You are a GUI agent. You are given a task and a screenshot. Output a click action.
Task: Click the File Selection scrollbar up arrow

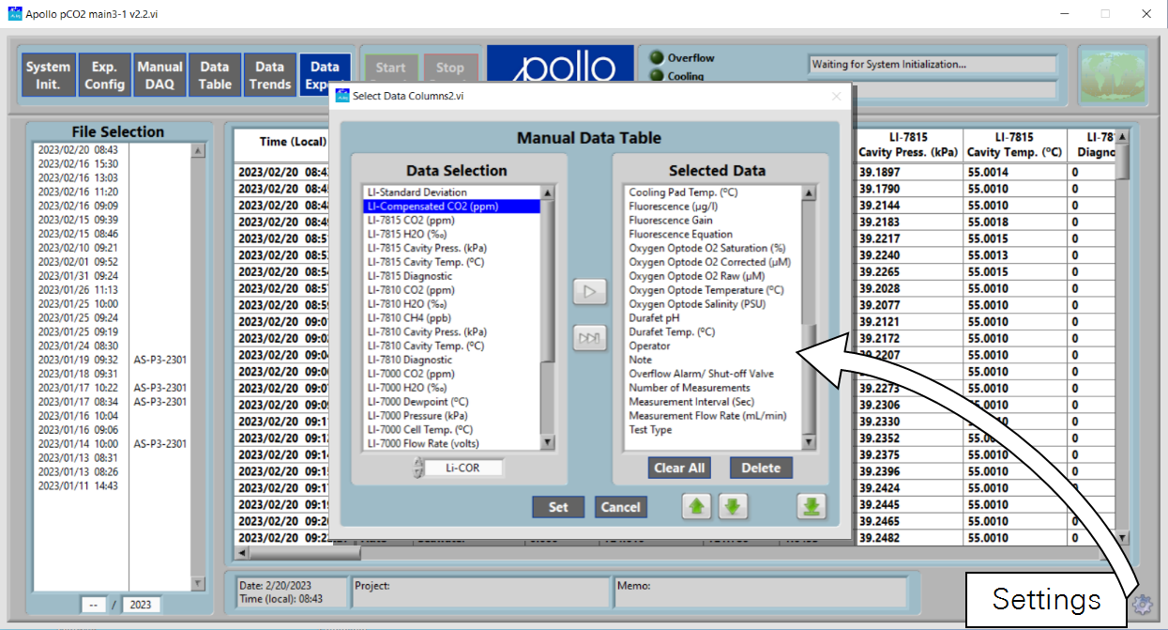coord(198,150)
